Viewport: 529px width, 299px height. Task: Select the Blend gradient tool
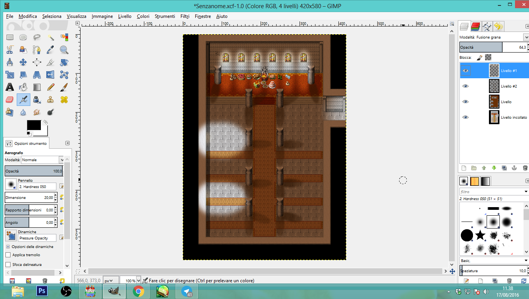pos(37,87)
